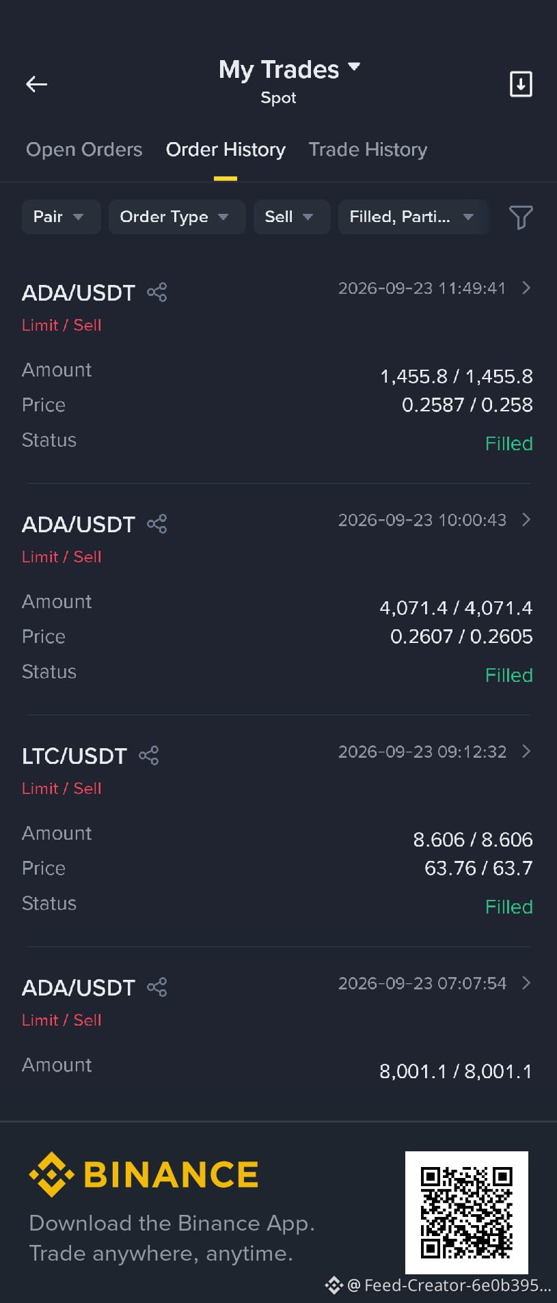Switch to the Trade History tab
Viewport: 557px width, 1303px height.
368,150
